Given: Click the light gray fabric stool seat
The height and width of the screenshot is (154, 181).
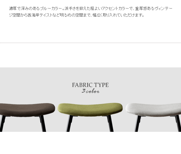Looking at the screenshot, I should tap(153, 110).
